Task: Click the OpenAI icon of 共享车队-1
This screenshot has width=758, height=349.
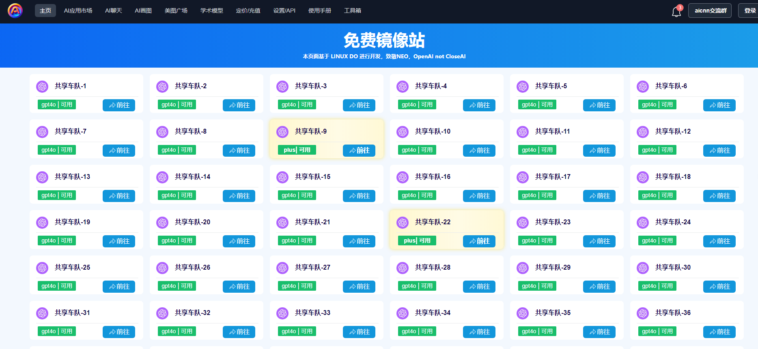Action: point(42,86)
